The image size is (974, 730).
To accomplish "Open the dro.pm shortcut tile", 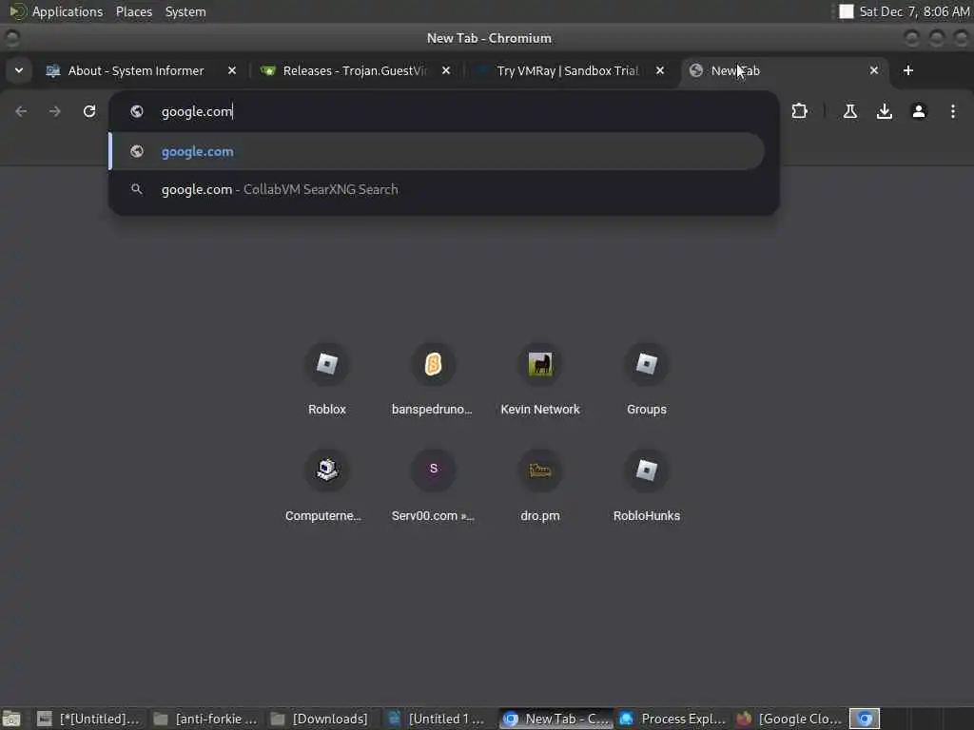I will point(540,486).
